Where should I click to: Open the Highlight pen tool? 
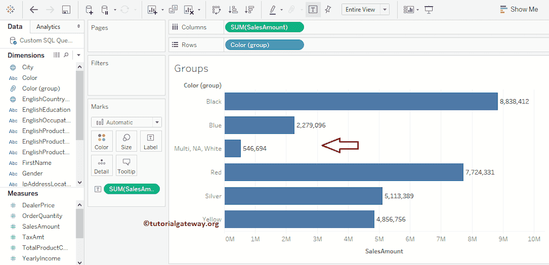coord(273,10)
